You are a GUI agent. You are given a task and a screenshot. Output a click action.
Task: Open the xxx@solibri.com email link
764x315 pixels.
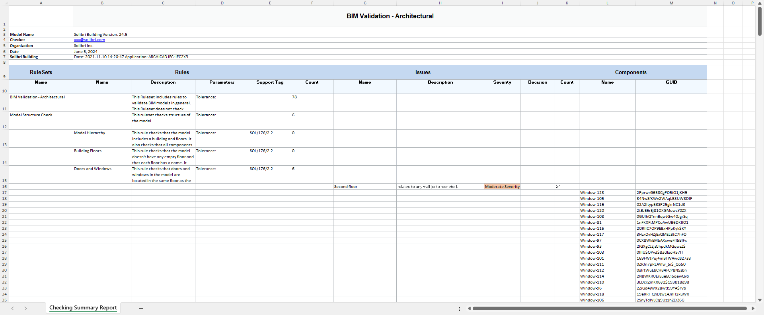click(x=90, y=40)
